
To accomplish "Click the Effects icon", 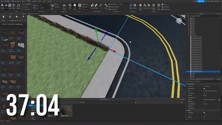I will pos(131,6).
